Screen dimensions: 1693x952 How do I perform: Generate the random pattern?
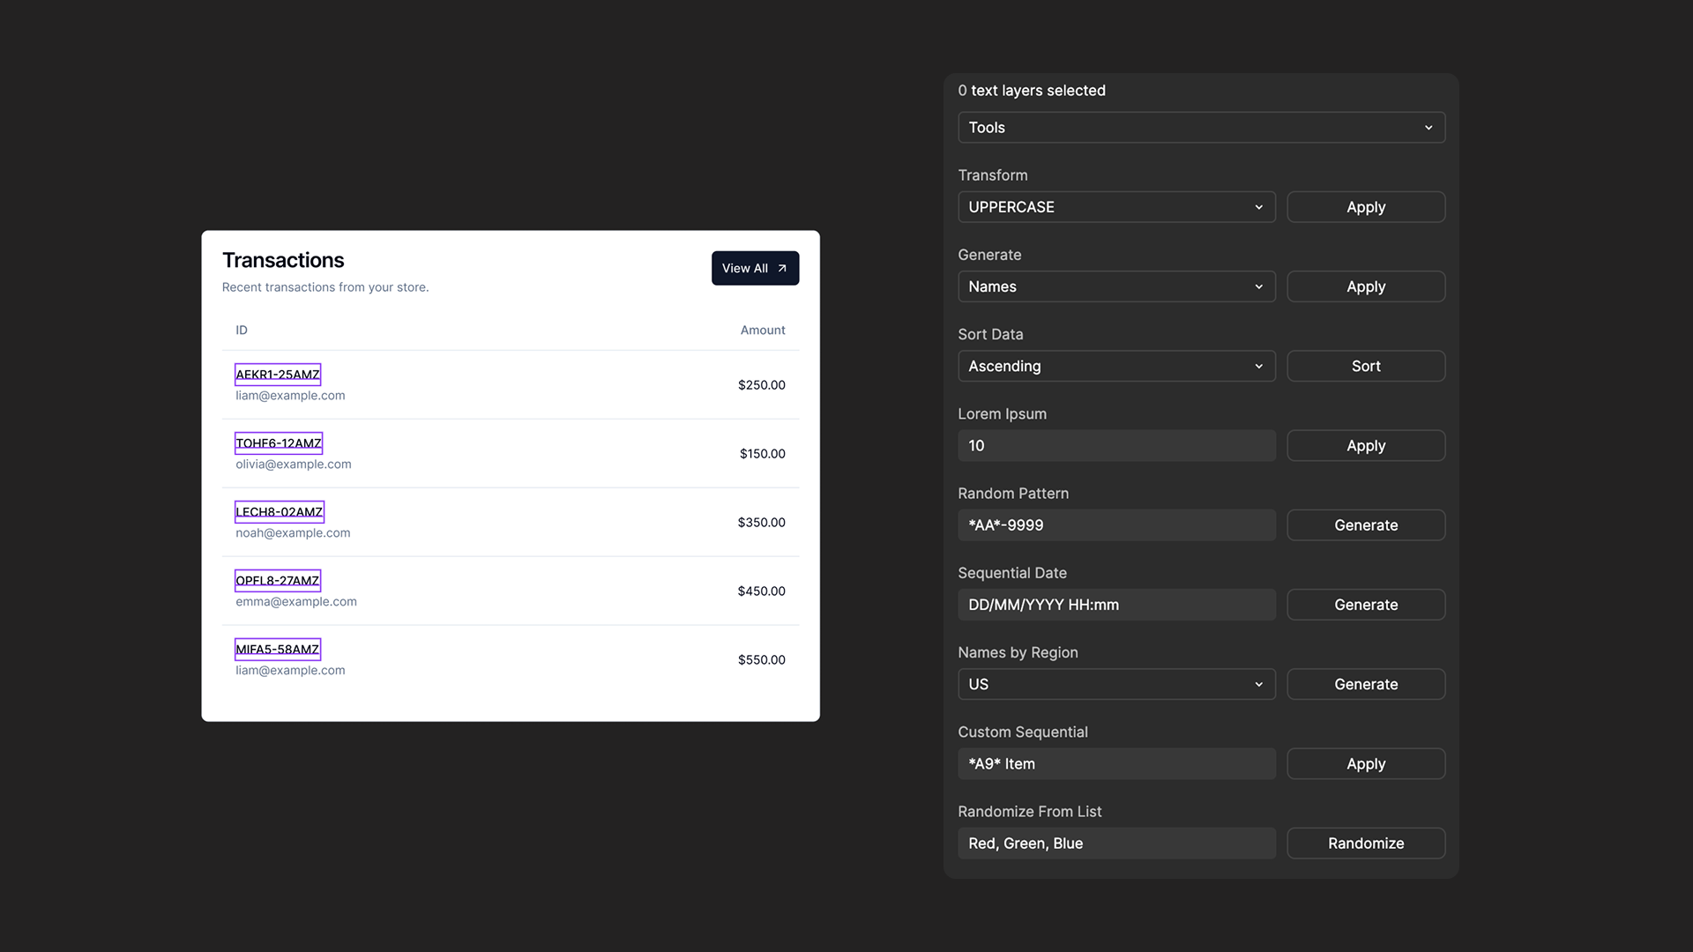click(x=1365, y=525)
